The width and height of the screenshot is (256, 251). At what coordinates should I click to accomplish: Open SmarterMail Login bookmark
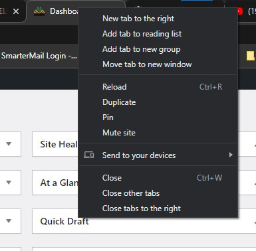tap(39, 56)
